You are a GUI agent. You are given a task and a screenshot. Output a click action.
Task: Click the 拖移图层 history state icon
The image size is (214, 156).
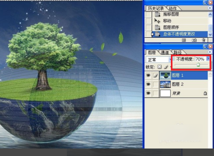click(157, 14)
